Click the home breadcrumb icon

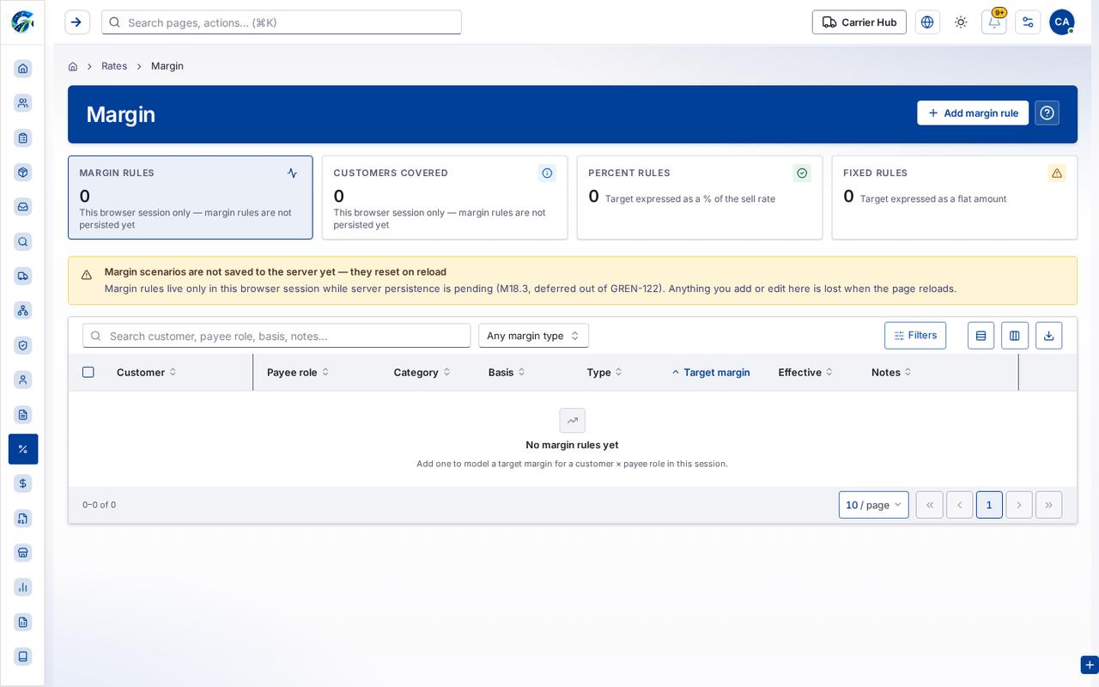pyautogui.click(x=73, y=66)
